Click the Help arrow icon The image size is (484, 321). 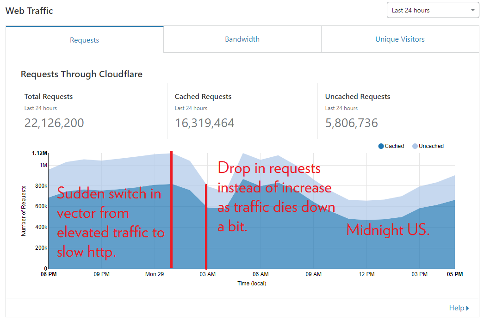point(468,308)
